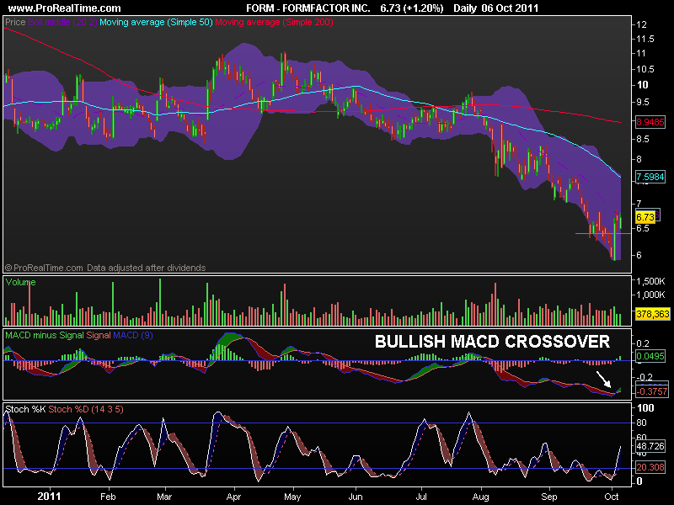Click the 12 price axis label

point(641,24)
